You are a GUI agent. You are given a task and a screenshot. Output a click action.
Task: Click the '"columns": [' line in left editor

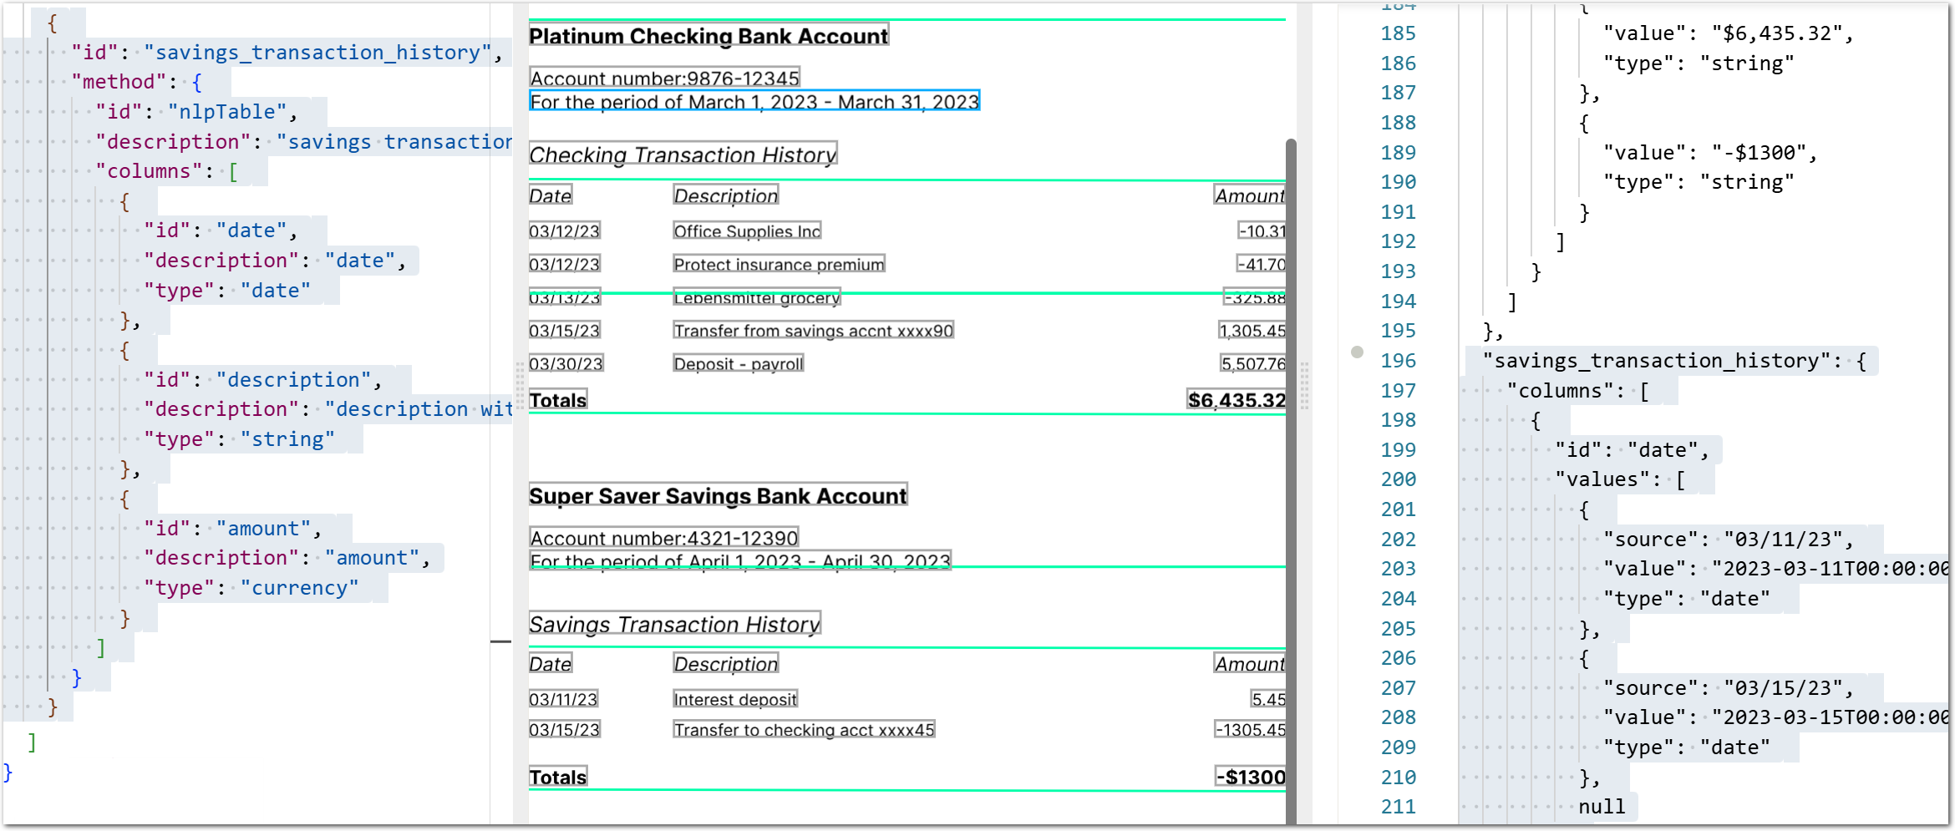167,171
